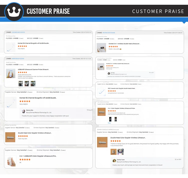
Task: Click star rating in the 'ok' review
Action: (x=25, y=159)
